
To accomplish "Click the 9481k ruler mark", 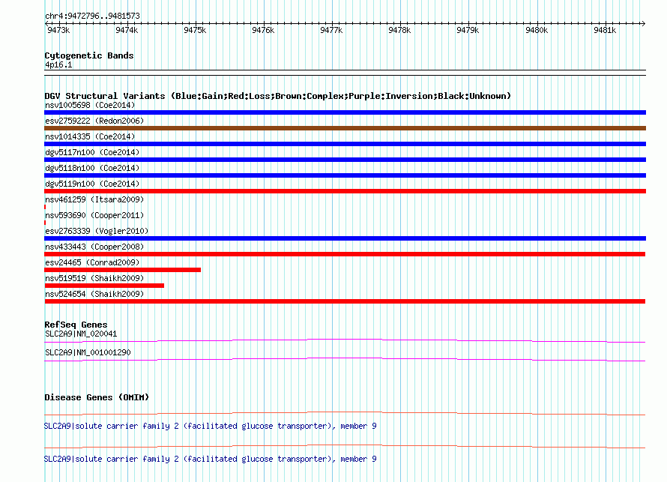I will coord(605,30).
